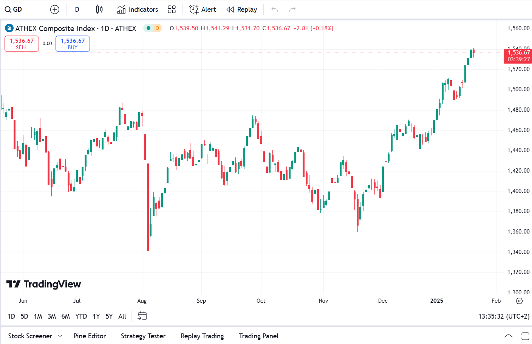Open the Replay Trading tab
Viewport: 532px width, 344px height.
click(x=202, y=336)
